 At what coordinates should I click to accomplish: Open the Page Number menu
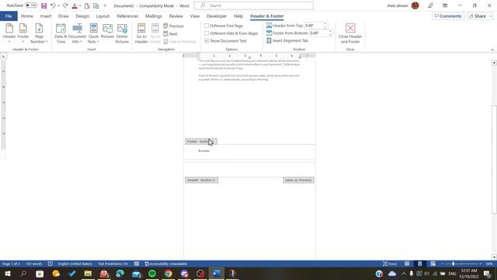(39, 33)
